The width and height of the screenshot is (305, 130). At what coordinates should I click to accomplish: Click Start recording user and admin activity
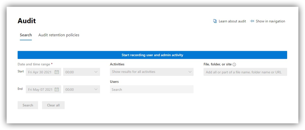[152, 55]
